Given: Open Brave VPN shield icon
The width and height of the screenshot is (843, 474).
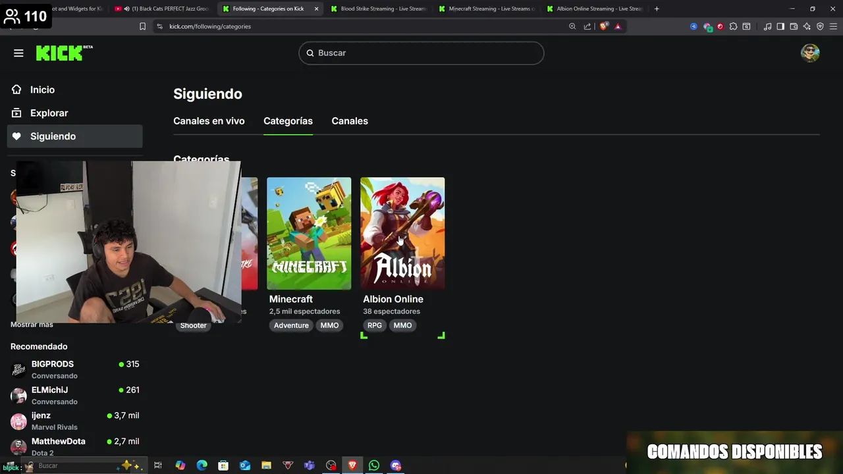Looking at the screenshot, I should click(x=820, y=26).
